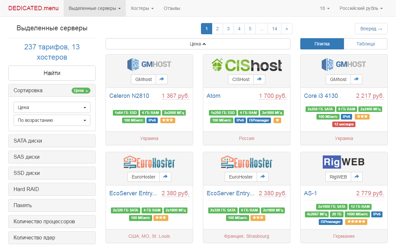Click the Вперед → button

(371, 29)
